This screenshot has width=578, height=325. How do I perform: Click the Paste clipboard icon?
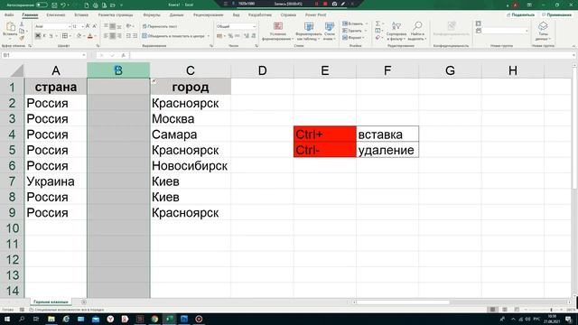coord(10,26)
